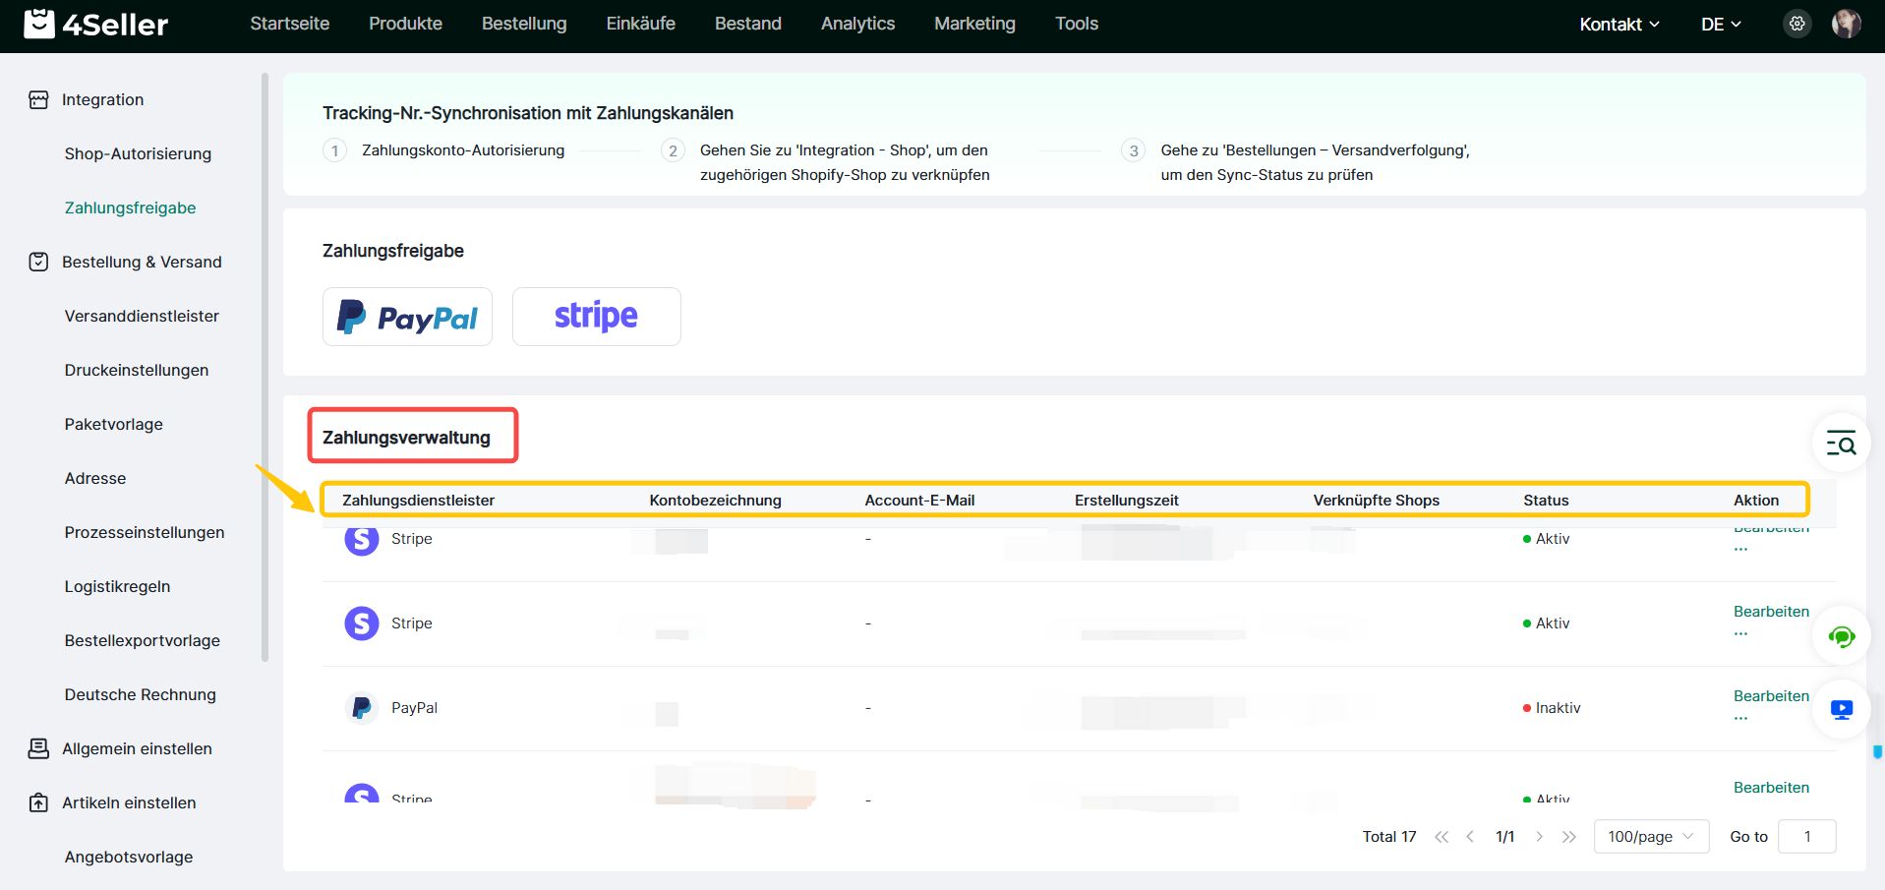
Task: Click the PayPal row logo icon
Action: tap(362, 708)
